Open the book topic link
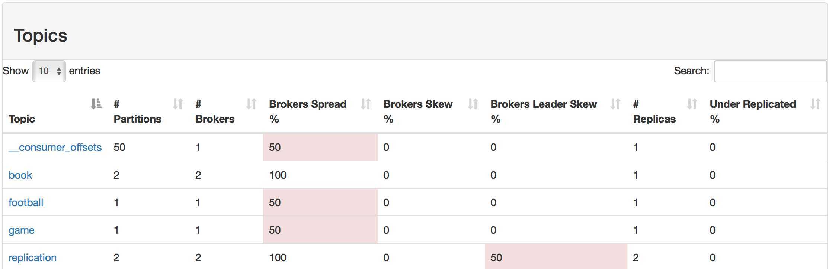 (20, 175)
